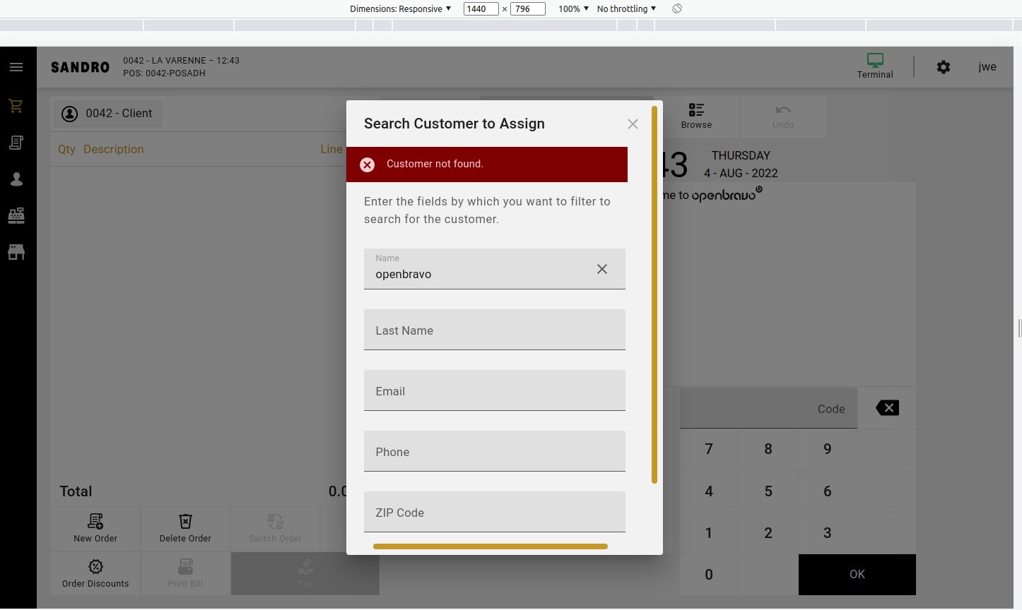Click the dialog's vertical scrollbar
This screenshot has height=610, width=1022.
(654, 295)
